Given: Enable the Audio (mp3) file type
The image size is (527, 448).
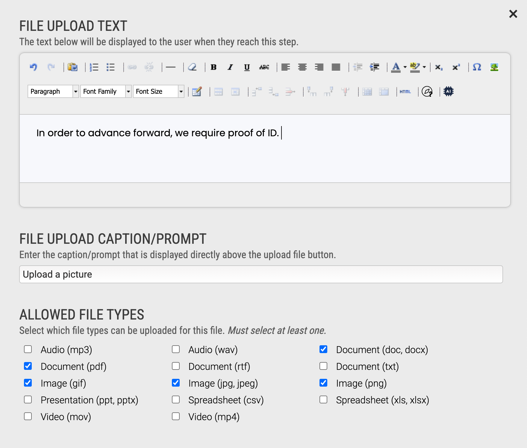Looking at the screenshot, I should 28,349.
